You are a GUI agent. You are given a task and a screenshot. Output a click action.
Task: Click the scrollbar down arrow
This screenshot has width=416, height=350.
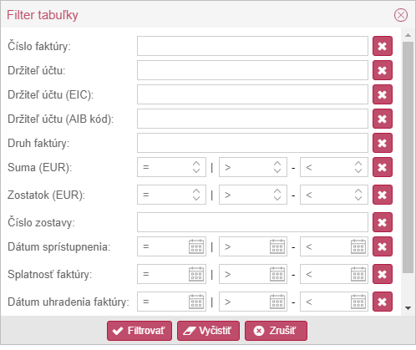408,308
